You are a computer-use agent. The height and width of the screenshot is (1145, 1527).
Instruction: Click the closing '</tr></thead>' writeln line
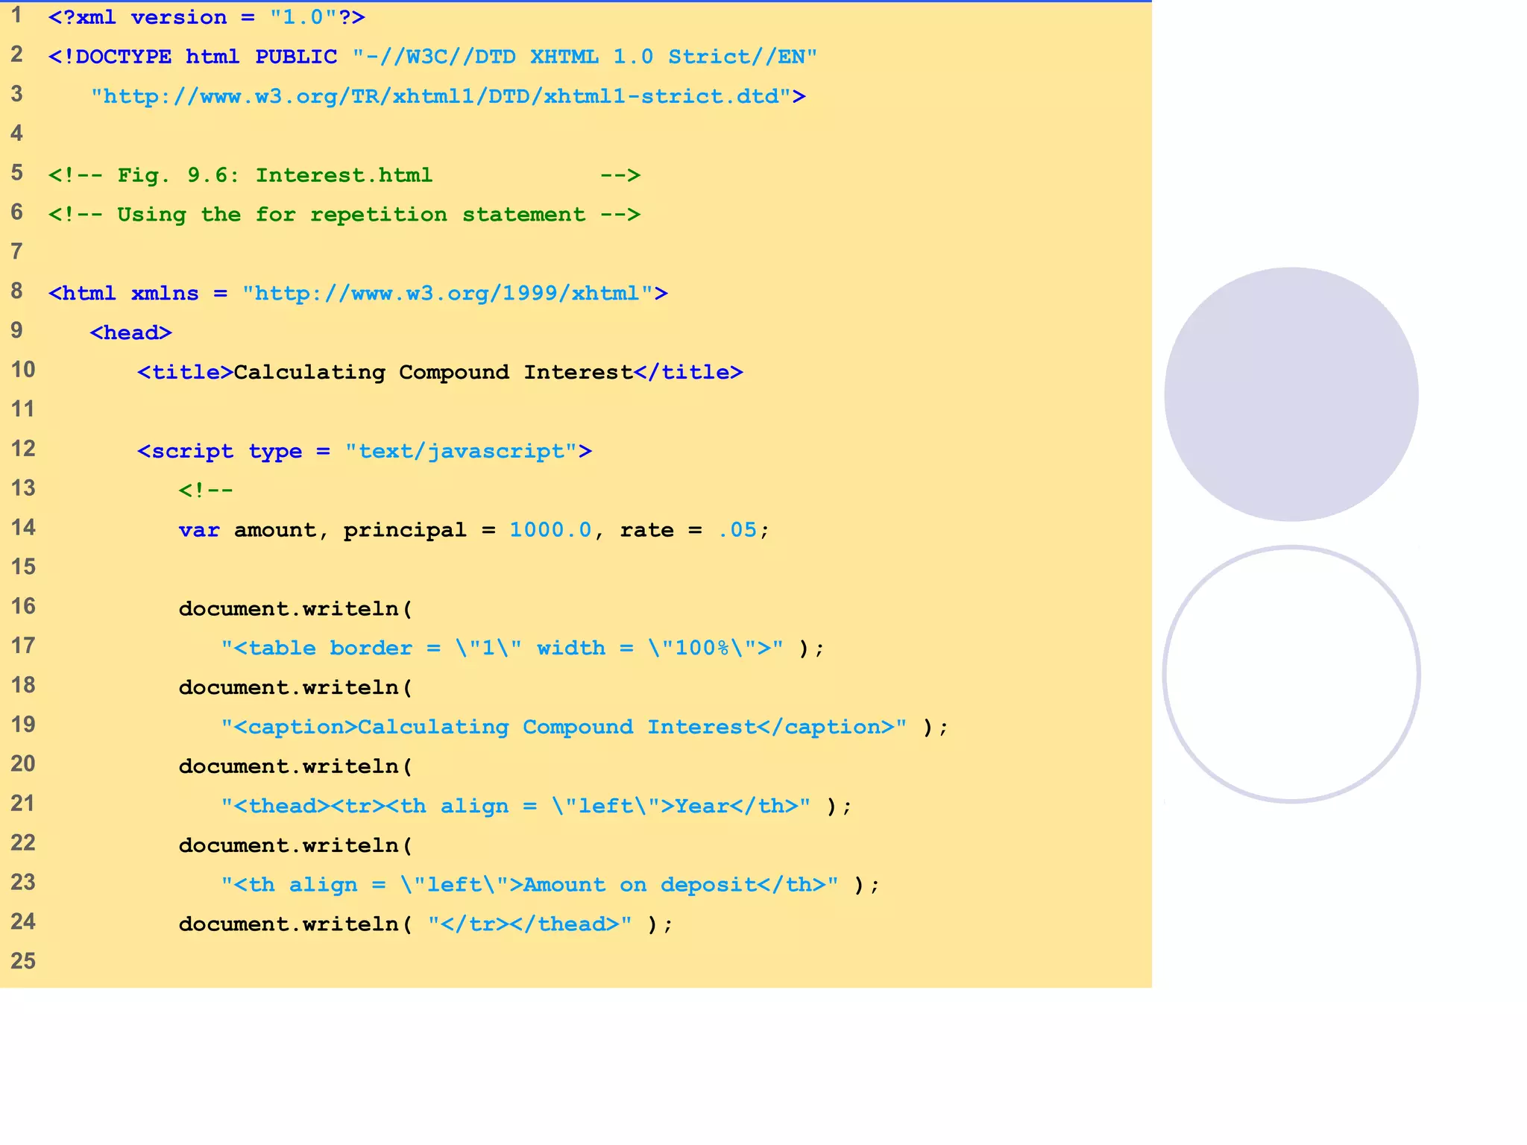[x=426, y=924]
